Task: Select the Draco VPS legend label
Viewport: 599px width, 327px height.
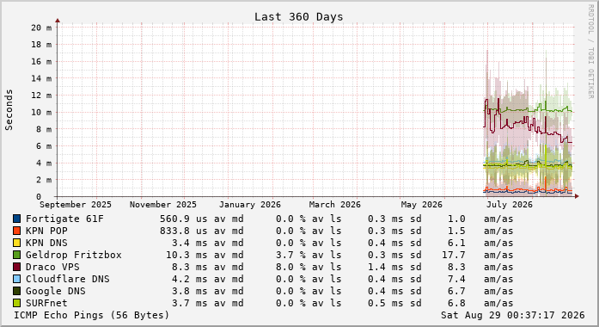Action: point(52,267)
